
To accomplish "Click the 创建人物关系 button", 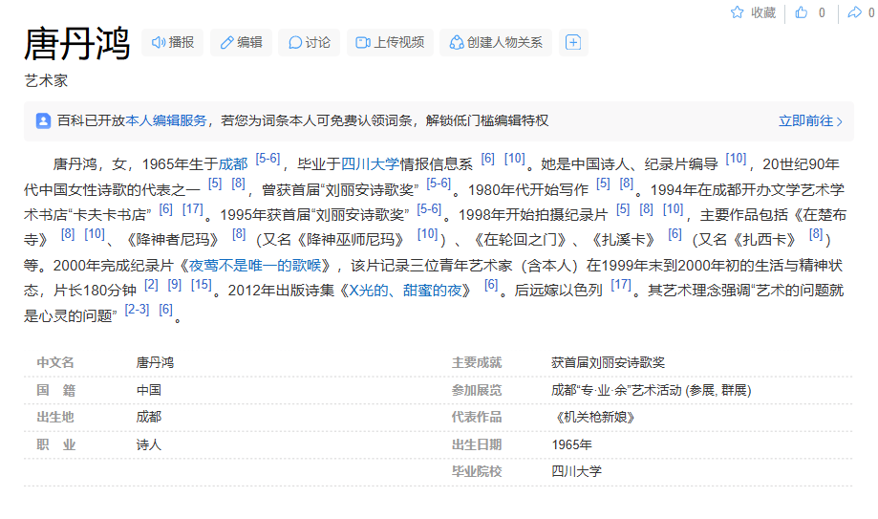I will tap(495, 42).
